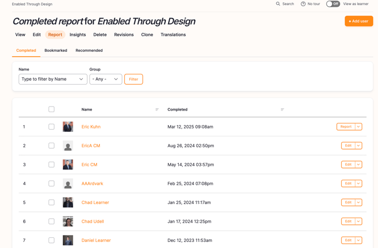Open Daniel Learner's profile link
The width and height of the screenshot is (378, 248).
pyautogui.click(x=96, y=240)
